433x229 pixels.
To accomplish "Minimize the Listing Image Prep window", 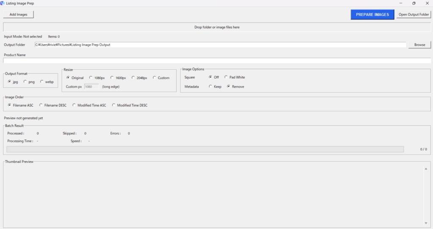I will click(401, 3).
